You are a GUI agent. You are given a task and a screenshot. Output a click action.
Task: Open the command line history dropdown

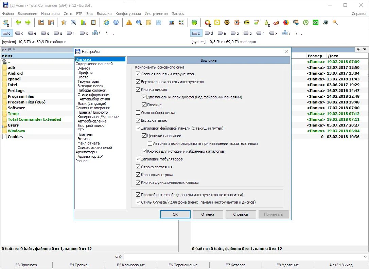[x=365, y=256]
